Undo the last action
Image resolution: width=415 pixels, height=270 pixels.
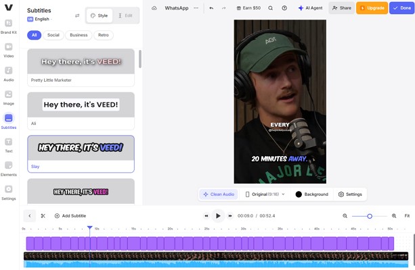coord(211,8)
